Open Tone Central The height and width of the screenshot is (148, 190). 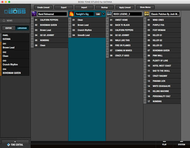coord(15,144)
